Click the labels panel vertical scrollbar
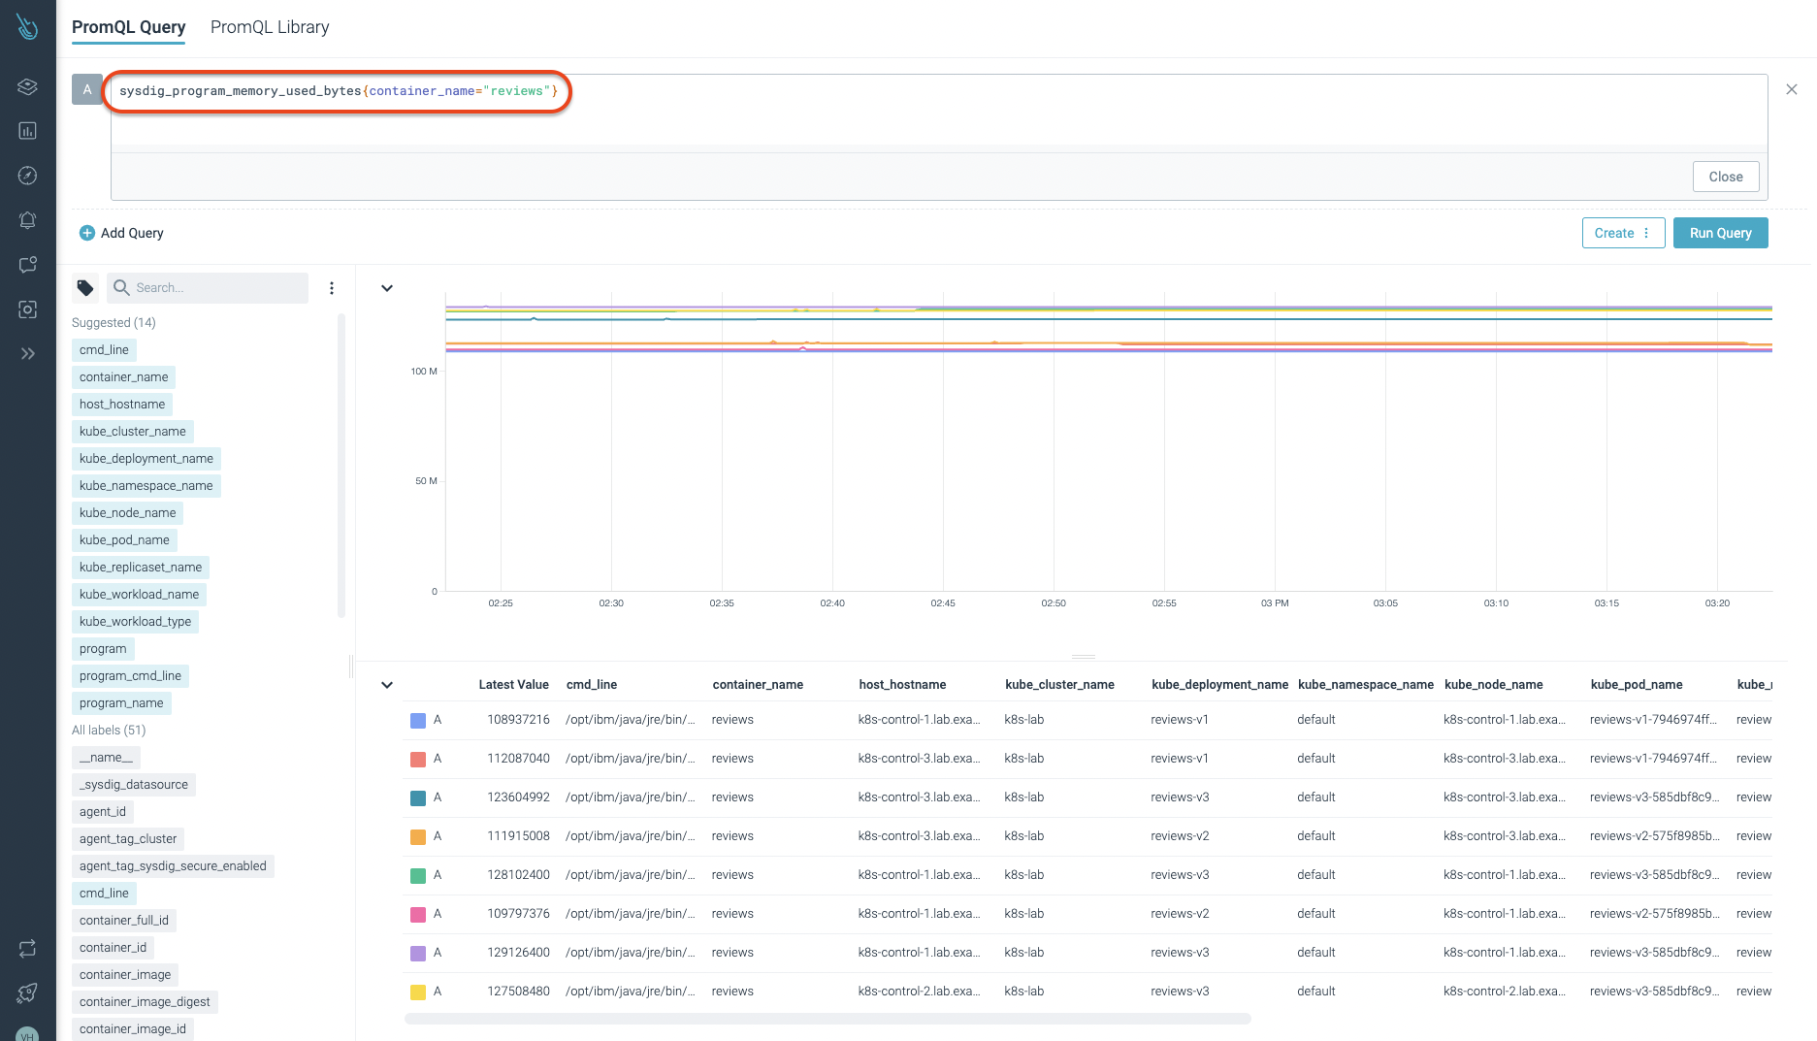The image size is (1817, 1041). click(341, 466)
